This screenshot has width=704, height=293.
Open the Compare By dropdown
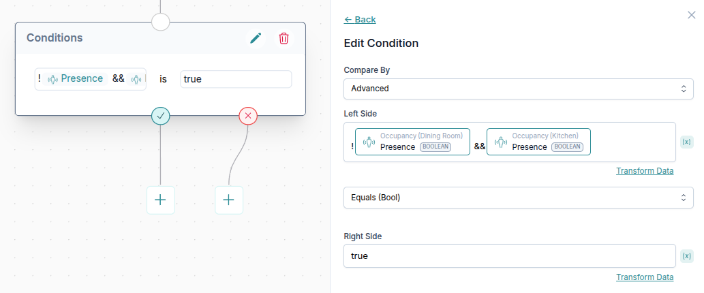click(518, 88)
